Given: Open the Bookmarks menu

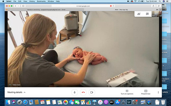Looking at the screenshot, I should tap(41, 1).
